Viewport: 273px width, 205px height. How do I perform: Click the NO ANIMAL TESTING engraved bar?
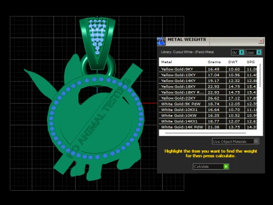98,118
